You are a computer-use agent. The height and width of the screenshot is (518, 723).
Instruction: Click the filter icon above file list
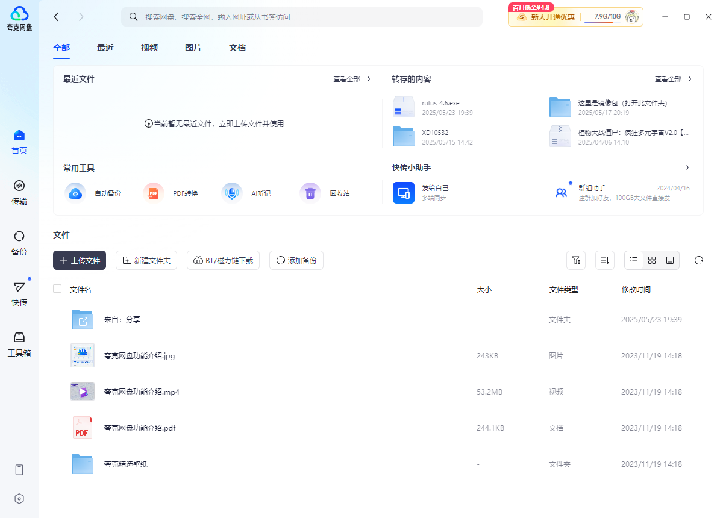click(576, 260)
